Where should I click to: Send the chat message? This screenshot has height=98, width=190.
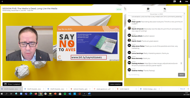[181, 75]
